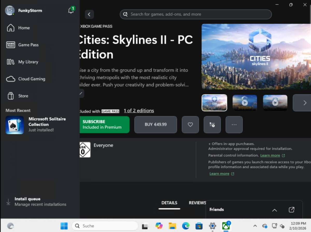Open the Home section in the sidebar

tap(24, 28)
